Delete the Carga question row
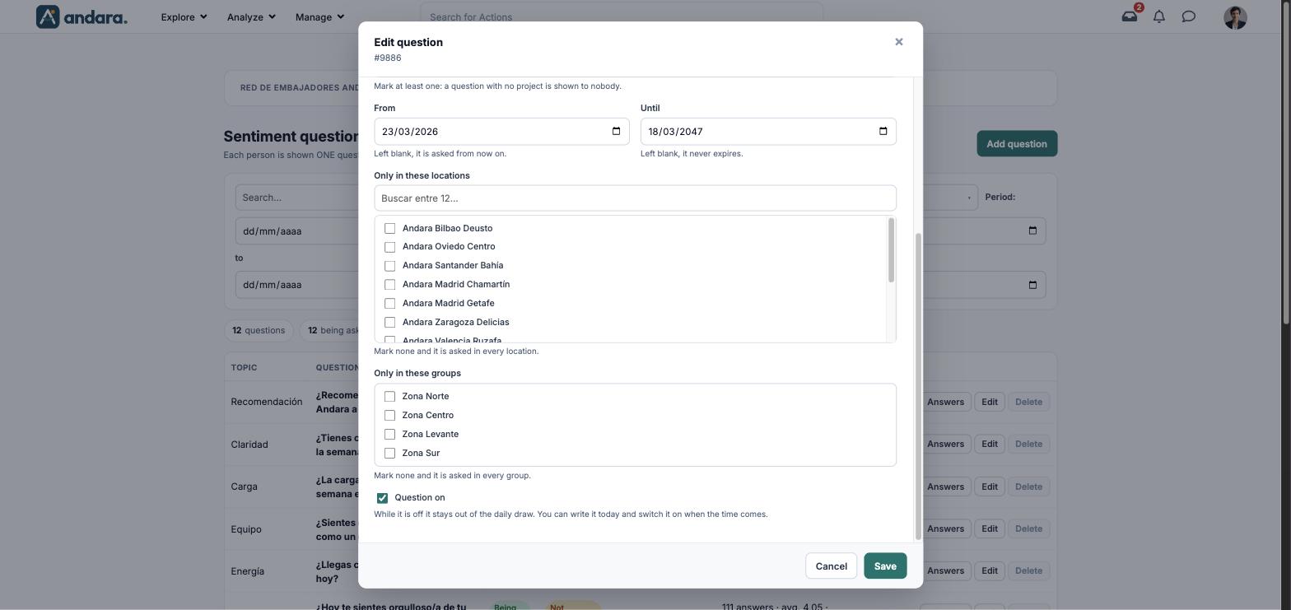Screen dimensions: 1291x610 tap(1028, 487)
